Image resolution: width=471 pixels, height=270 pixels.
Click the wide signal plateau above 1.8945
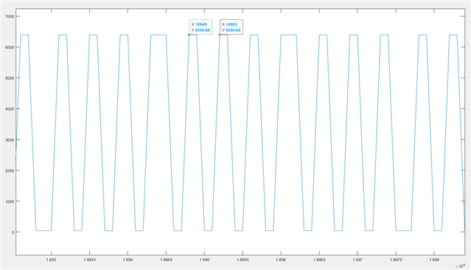pyautogui.click(x=158, y=35)
